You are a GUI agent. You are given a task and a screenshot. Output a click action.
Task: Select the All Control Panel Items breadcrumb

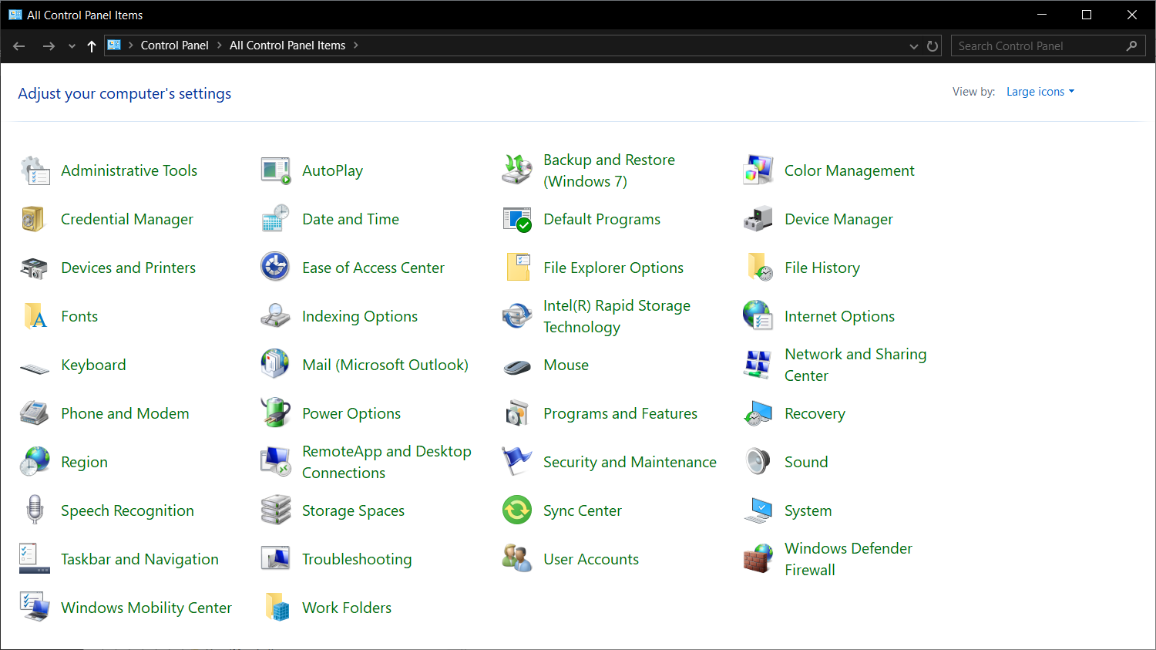pyautogui.click(x=287, y=45)
